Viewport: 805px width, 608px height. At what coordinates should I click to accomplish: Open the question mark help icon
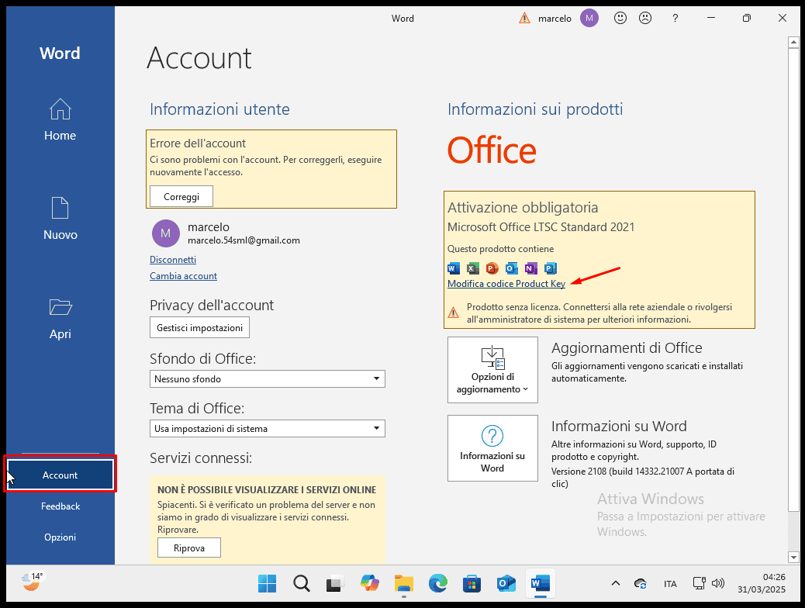click(675, 18)
